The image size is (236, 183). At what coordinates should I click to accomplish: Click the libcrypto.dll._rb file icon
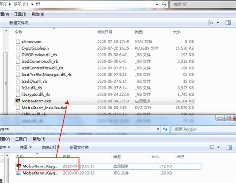pos(18,94)
